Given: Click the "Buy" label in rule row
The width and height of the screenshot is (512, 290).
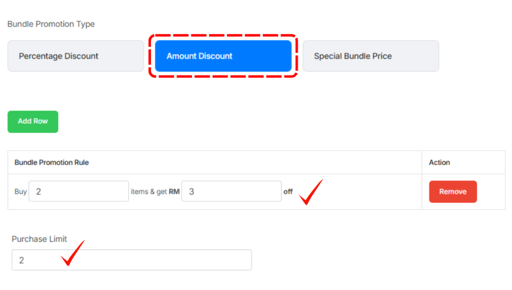Looking at the screenshot, I should click(20, 191).
